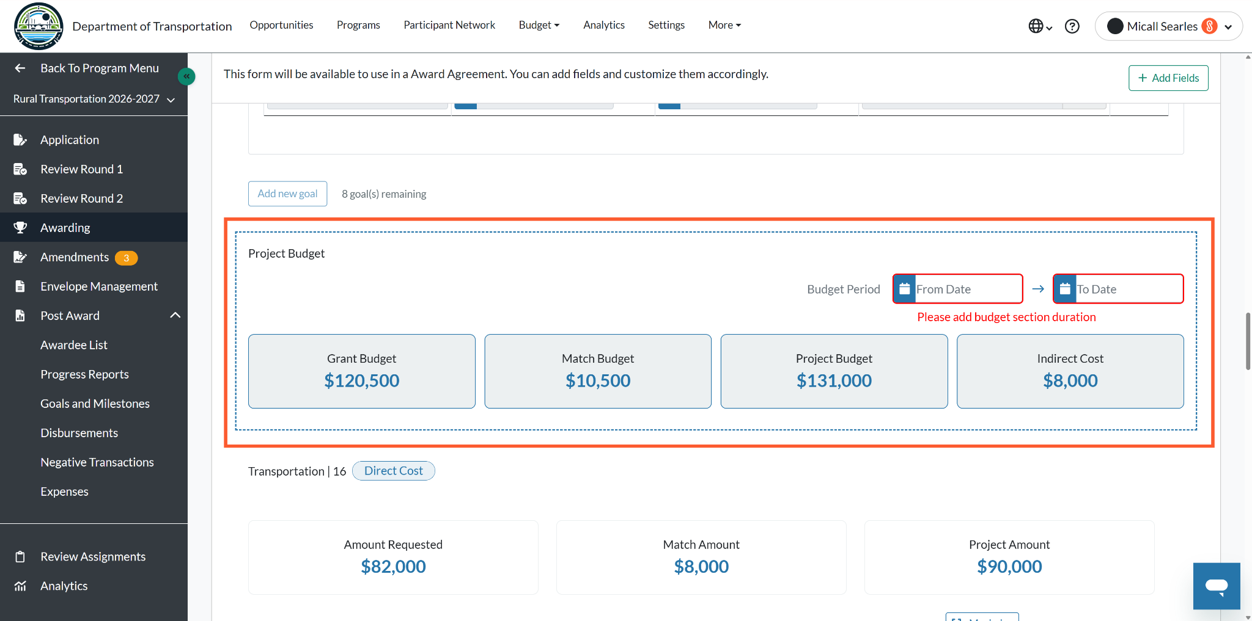The image size is (1252, 621).
Task: Click the From Date calendar icon
Action: coord(905,289)
